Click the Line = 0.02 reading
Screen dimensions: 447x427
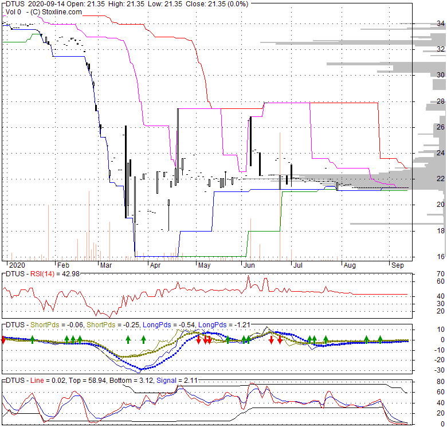(x=48, y=381)
